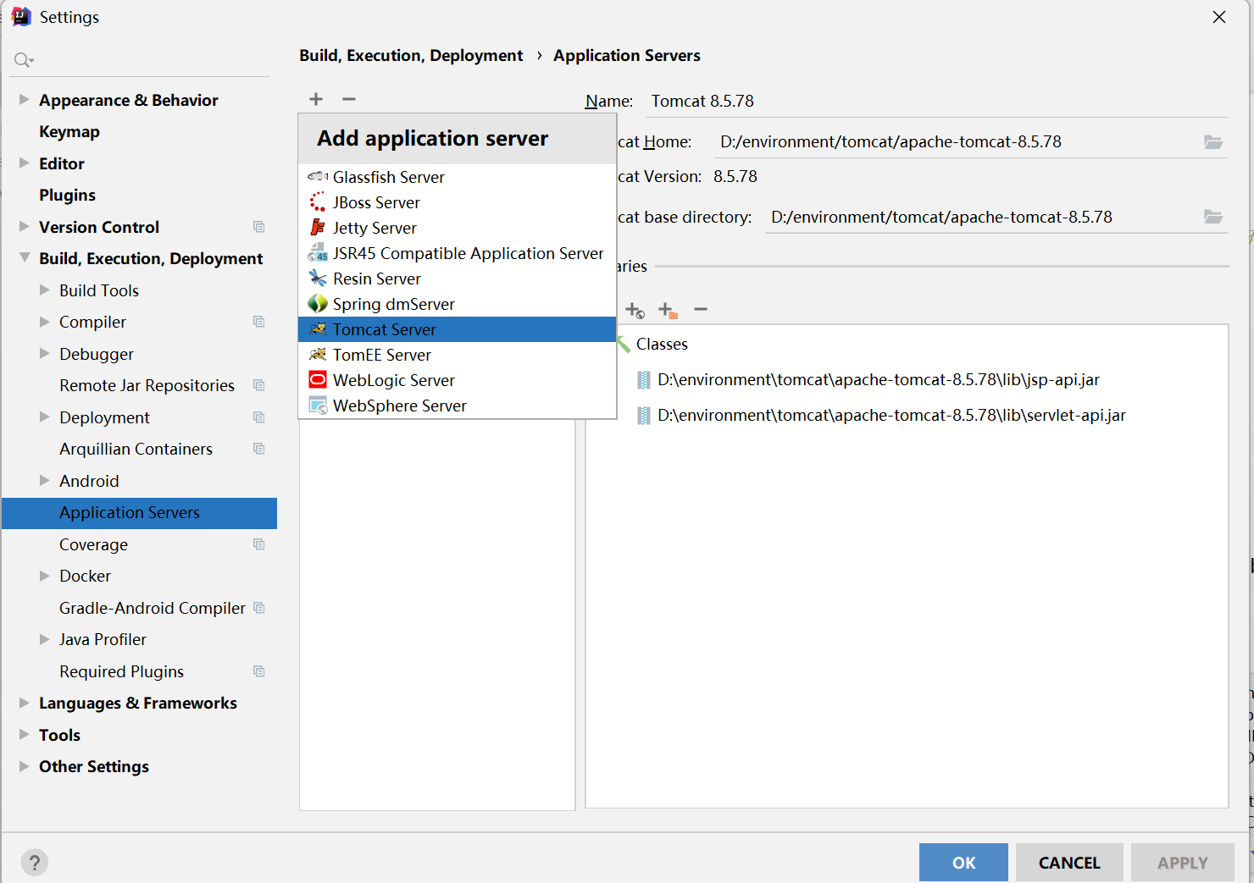Click the project-level icon next to Coverage
Screen dimensions: 1254x883
pyautogui.click(x=259, y=544)
